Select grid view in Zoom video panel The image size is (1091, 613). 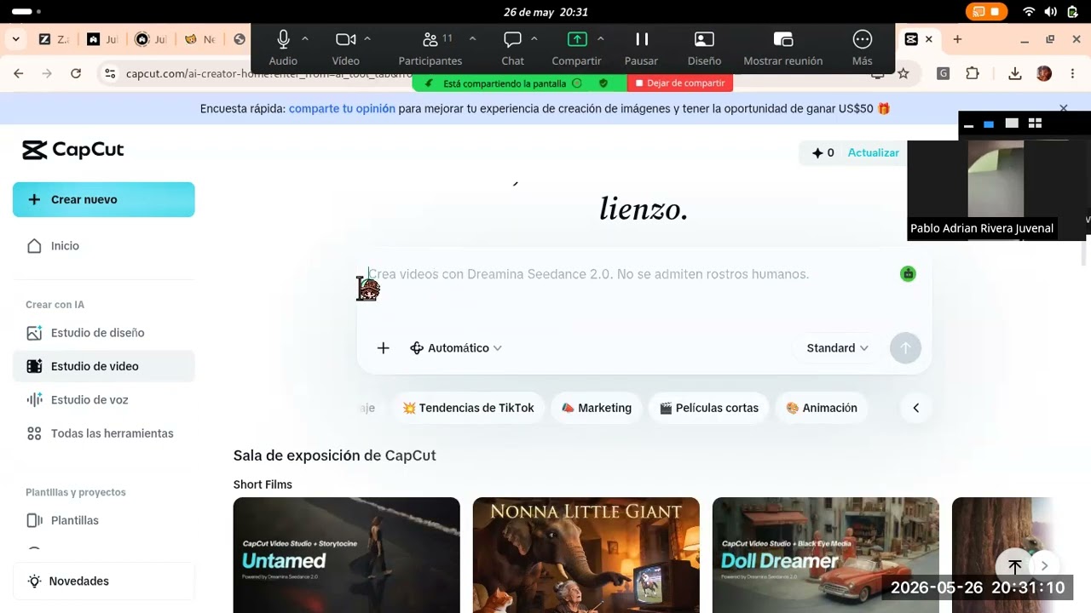(x=1035, y=123)
